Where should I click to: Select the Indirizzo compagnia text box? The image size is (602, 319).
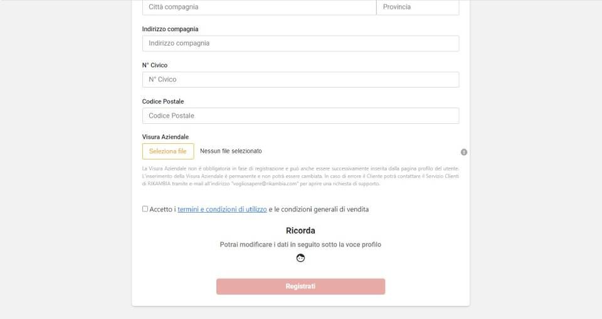(x=300, y=43)
